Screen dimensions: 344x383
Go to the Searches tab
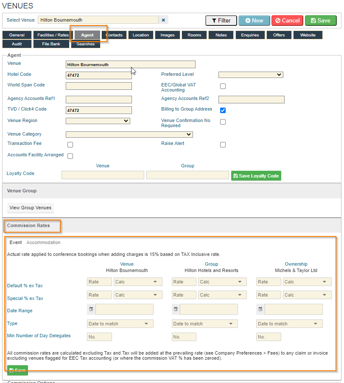coord(86,44)
